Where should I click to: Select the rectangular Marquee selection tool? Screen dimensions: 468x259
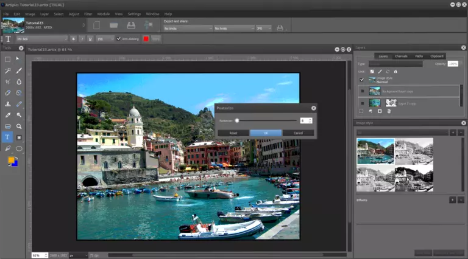(8, 59)
